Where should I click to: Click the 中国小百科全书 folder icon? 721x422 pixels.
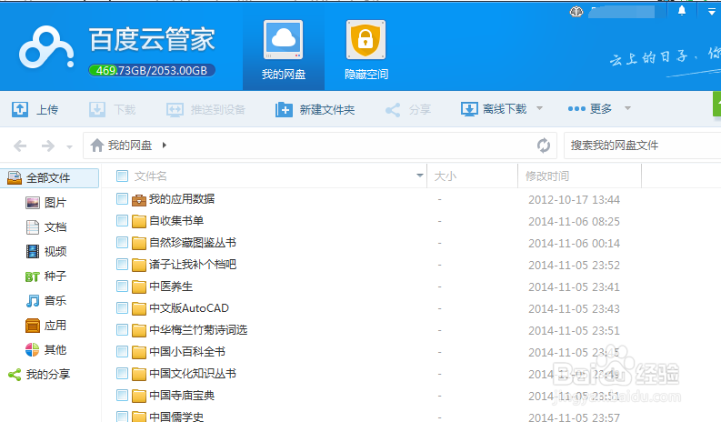(x=139, y=352)
